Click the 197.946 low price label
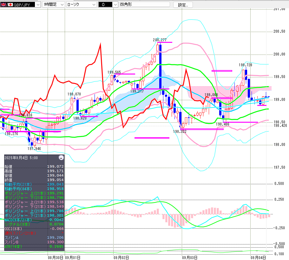Image resolution: width=289 pixels, height=260 pixels. point(34,148)
